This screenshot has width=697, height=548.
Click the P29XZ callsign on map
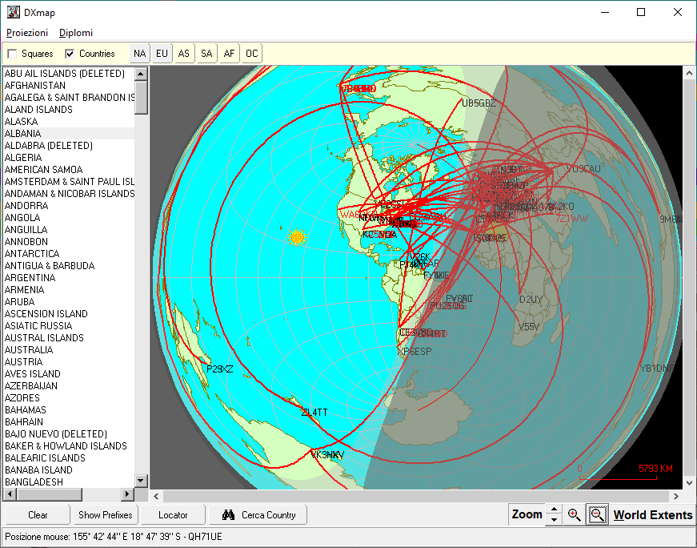220,369
